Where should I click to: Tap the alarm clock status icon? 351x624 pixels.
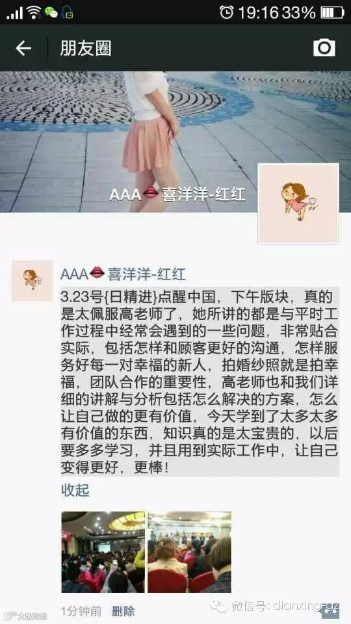click(x=226, y=12)
